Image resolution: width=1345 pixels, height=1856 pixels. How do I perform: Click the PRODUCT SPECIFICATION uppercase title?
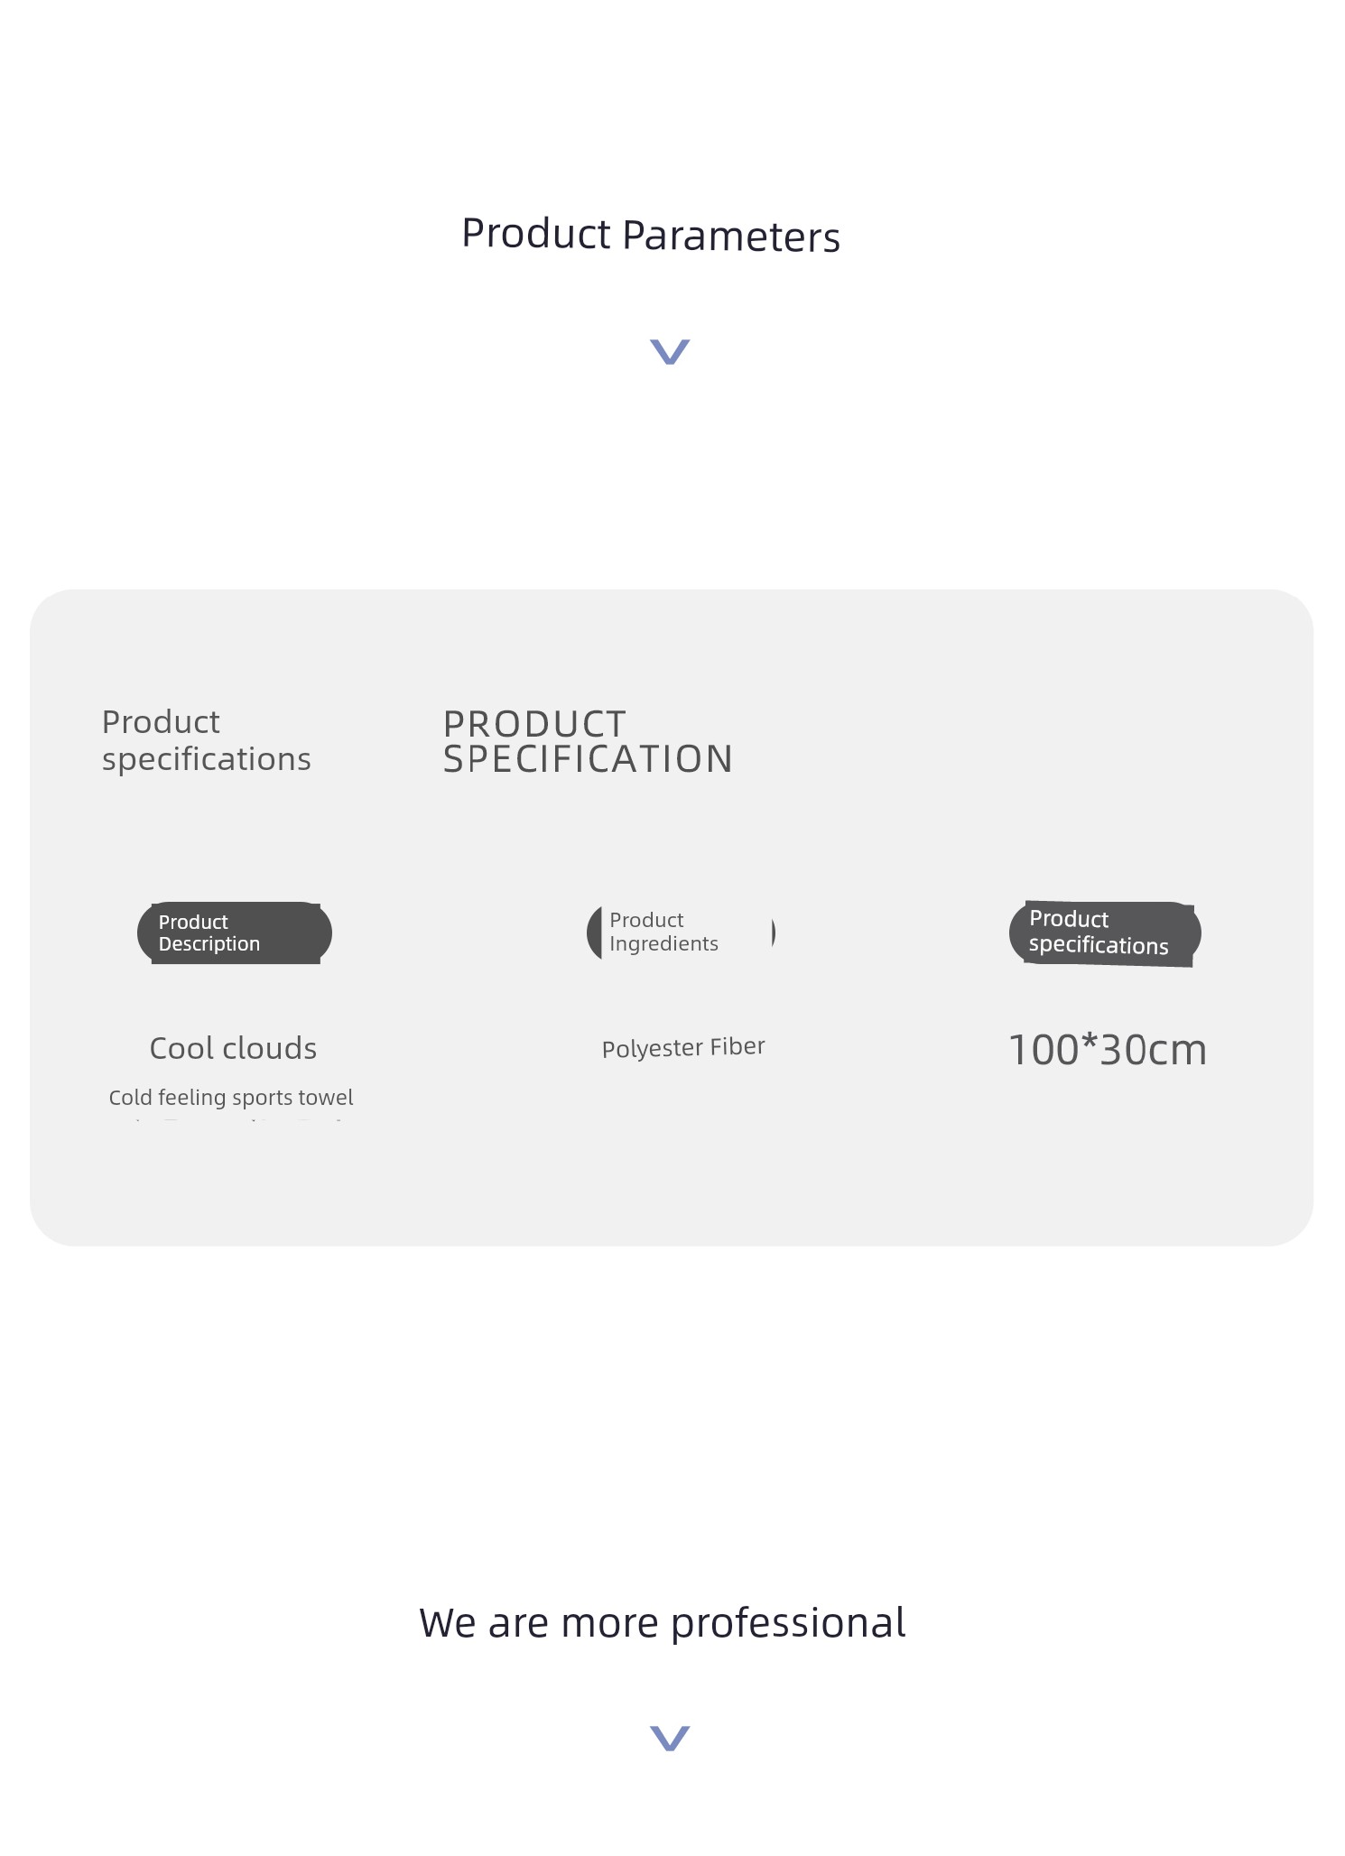click(x=588, y=741)
